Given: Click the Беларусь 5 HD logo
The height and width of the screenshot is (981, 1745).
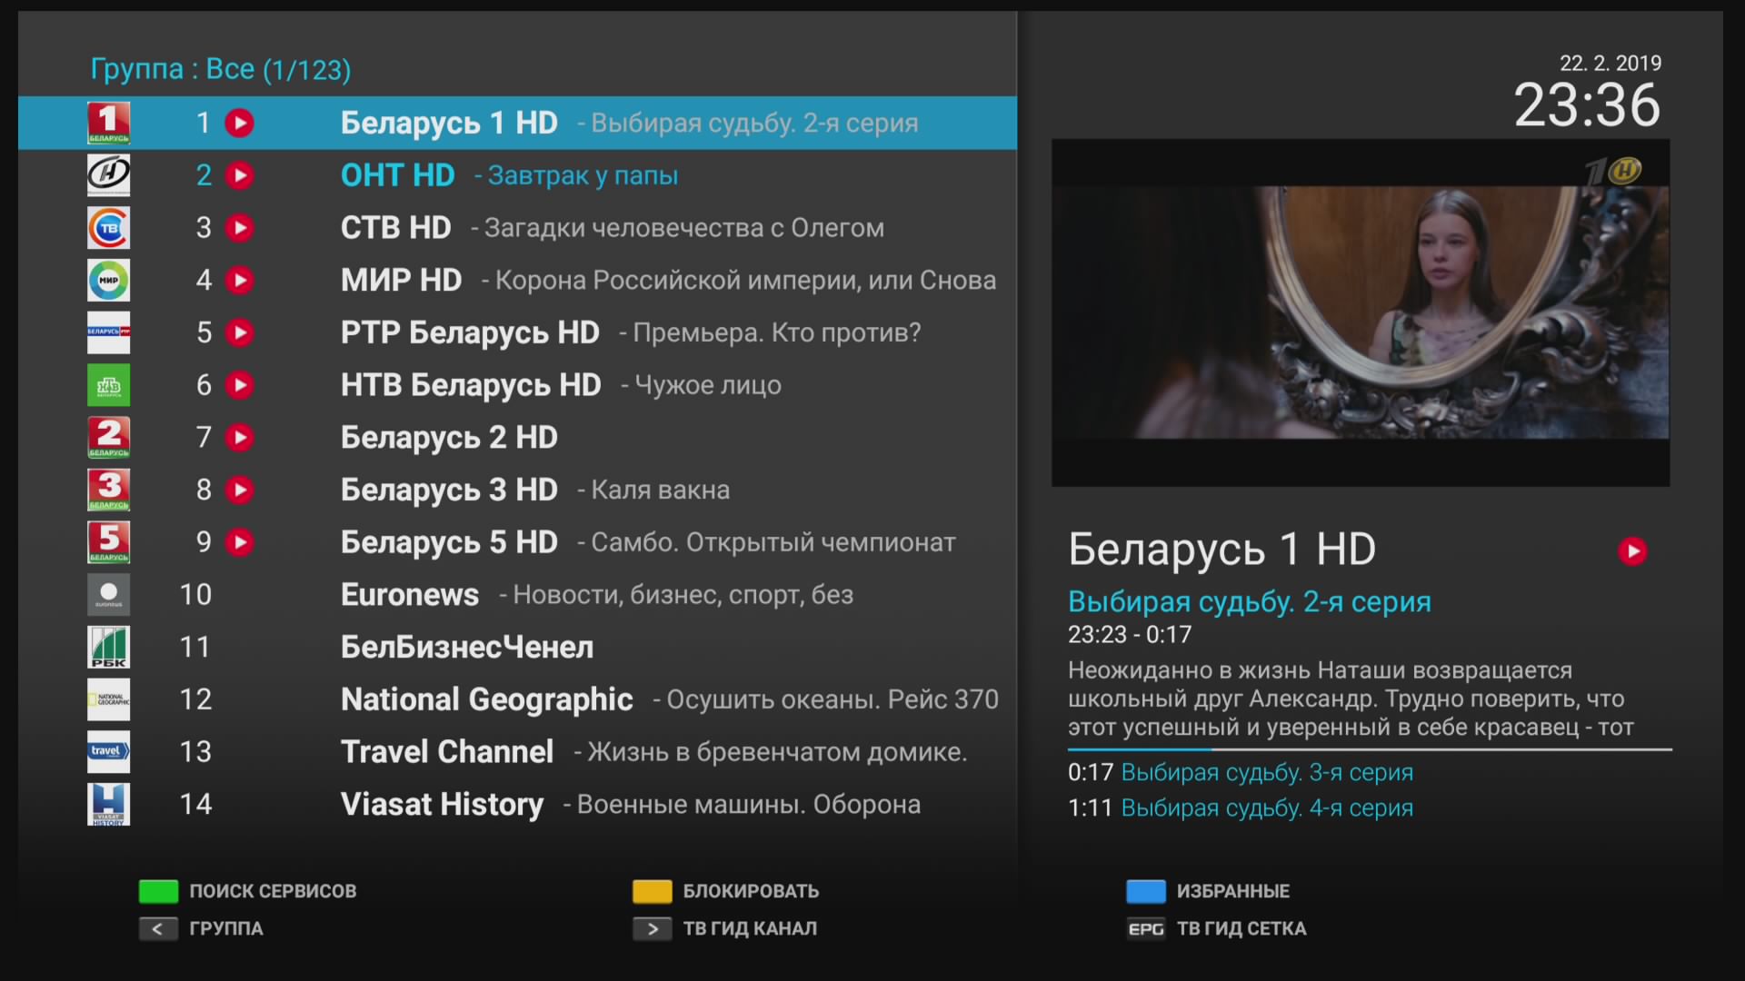Looking at the screenshot, I should (x=108, y=542).
